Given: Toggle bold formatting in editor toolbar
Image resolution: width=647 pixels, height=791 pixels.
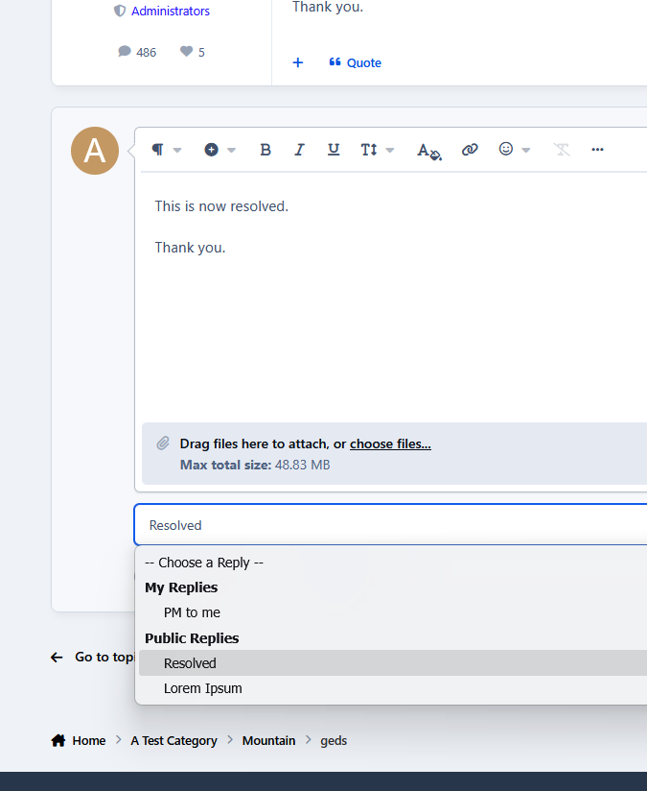Looking at the screenshot, I should click(266, 150).
